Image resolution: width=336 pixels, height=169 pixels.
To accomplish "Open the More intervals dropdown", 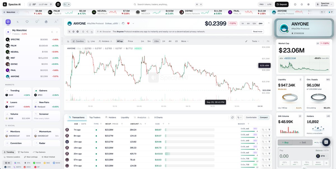I will (x=185, y=41).
